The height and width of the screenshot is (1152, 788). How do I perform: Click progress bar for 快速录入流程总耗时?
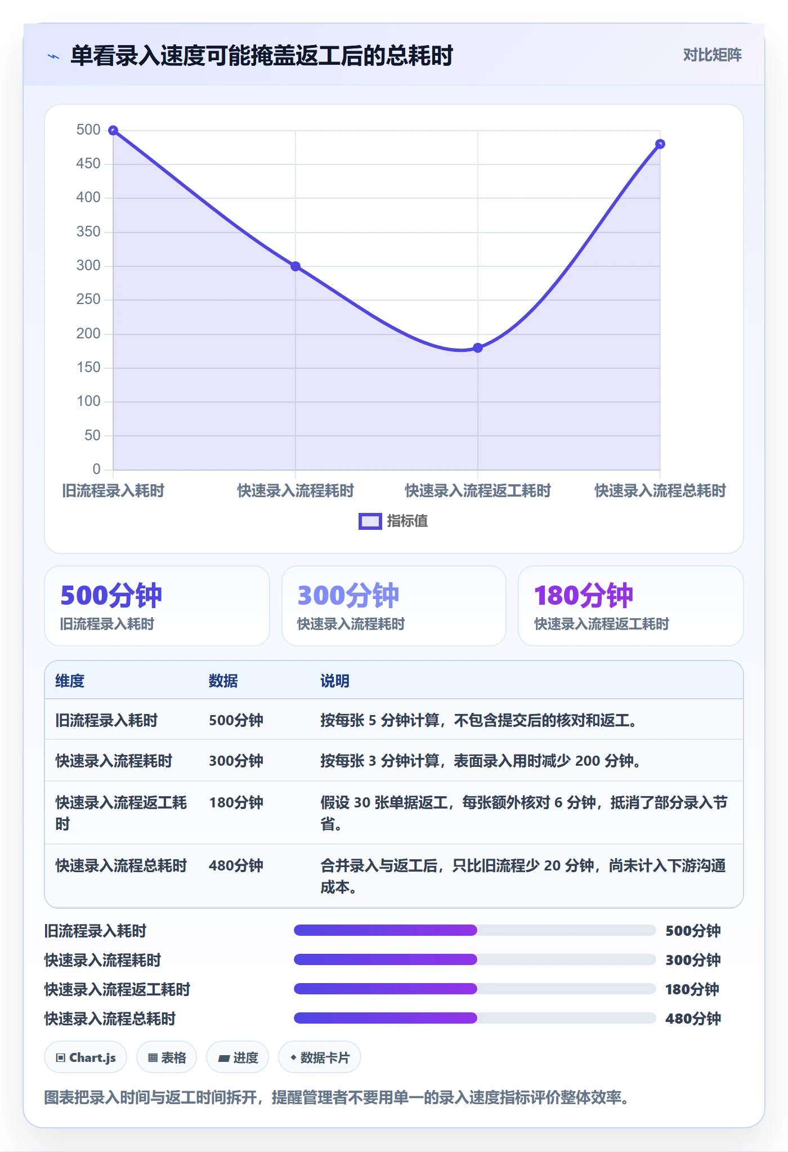[474, 1018]
